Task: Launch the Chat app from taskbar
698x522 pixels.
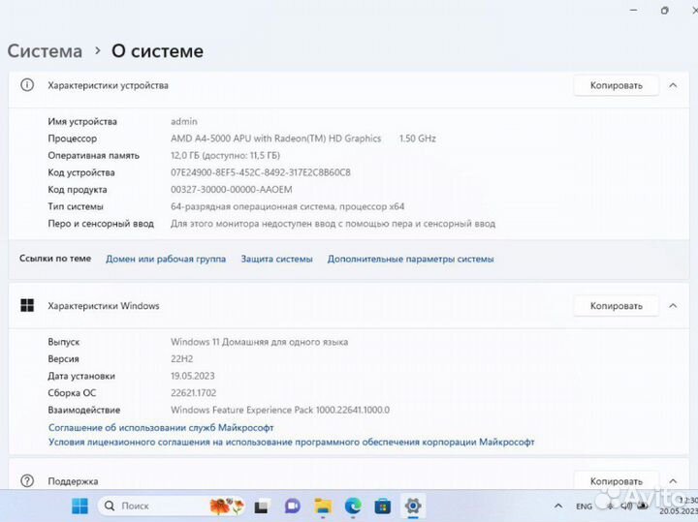Action: click(x=293, y=506)
